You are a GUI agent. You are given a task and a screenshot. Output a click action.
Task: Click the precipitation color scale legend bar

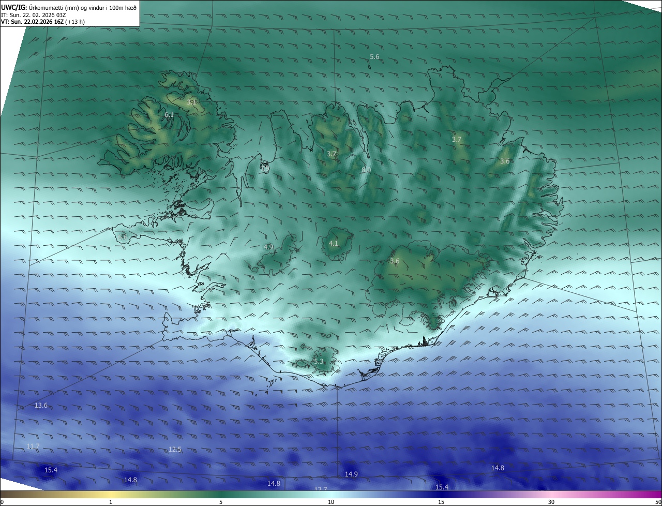331,495
